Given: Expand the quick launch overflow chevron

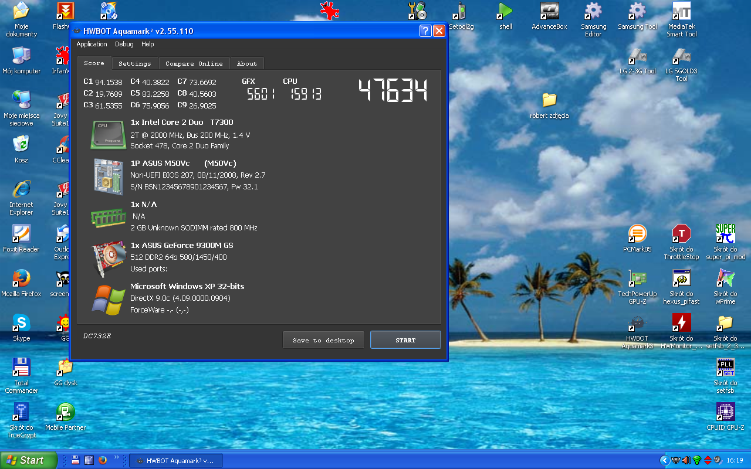Looking at the screenshot, I should [x=116, y=457].
